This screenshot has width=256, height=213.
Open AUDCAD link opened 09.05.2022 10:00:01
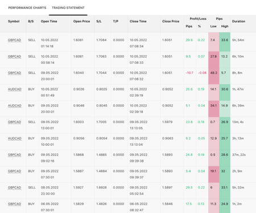pos(15,138)
